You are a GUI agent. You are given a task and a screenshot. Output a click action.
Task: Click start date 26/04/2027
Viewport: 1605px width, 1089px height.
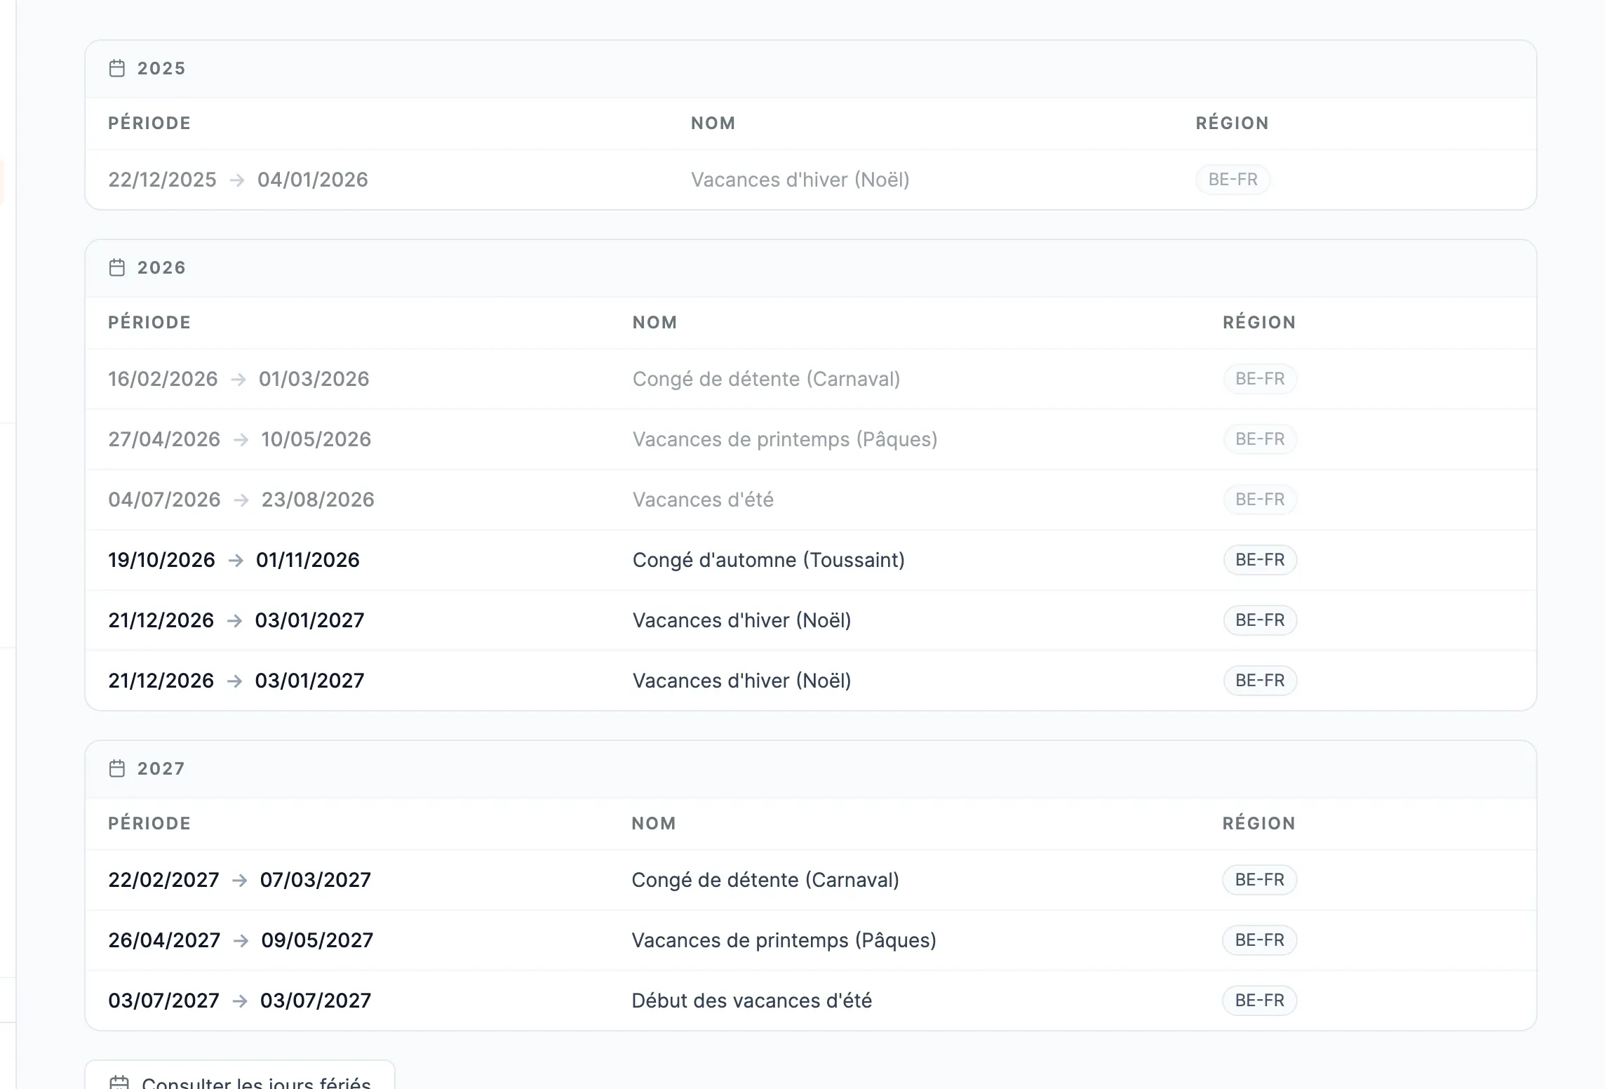click(x=164, y=940)
